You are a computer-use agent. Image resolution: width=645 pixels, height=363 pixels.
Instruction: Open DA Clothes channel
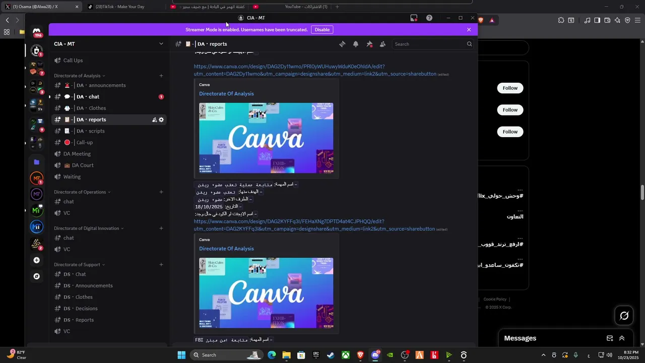[108, 108]
